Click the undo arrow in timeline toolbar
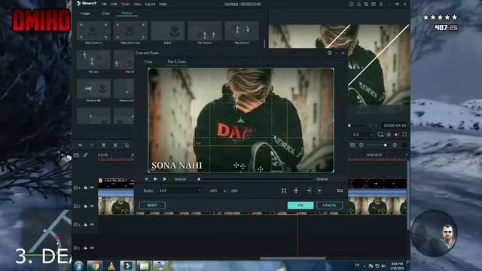The height and width of the screenshot is (271, 482). (81, 145)
